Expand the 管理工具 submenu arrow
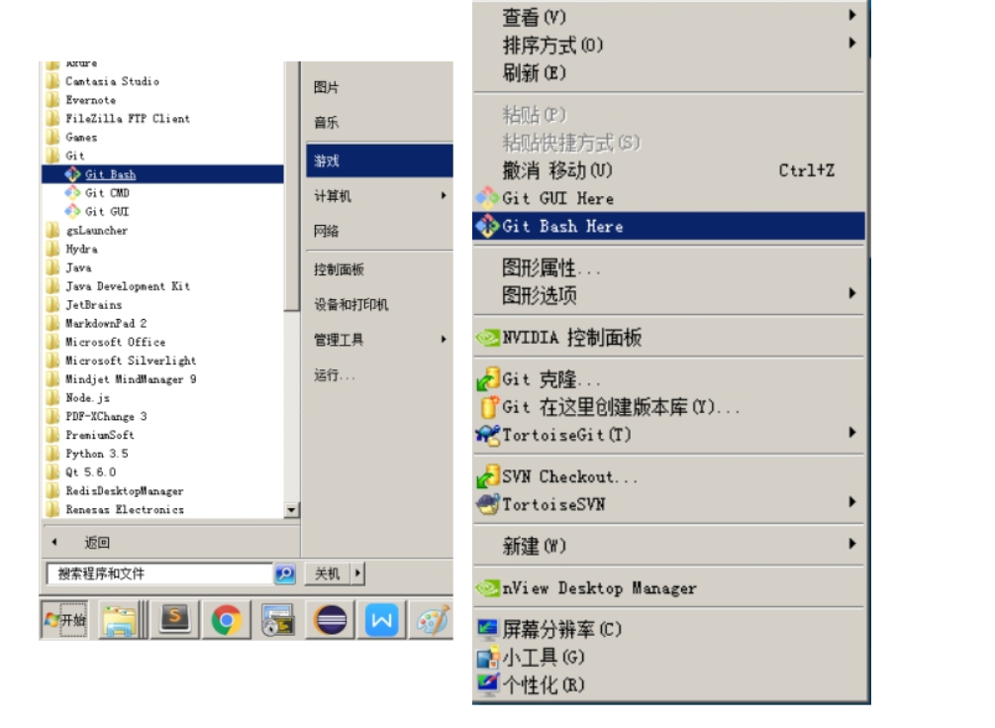This screenshot has width=995, height=728. click(444, 340)
